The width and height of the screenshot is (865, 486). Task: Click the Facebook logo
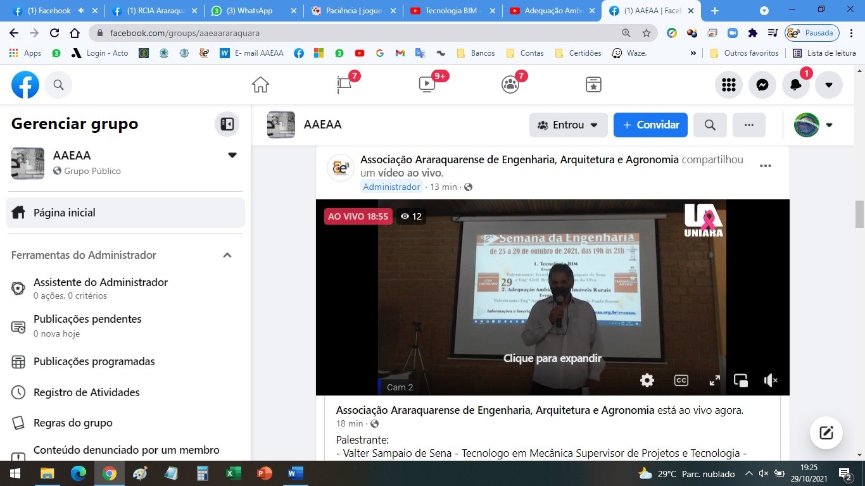[25, 85]
